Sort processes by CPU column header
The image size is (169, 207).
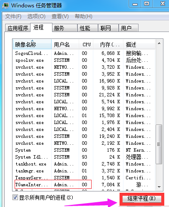(x=86, y=45)
